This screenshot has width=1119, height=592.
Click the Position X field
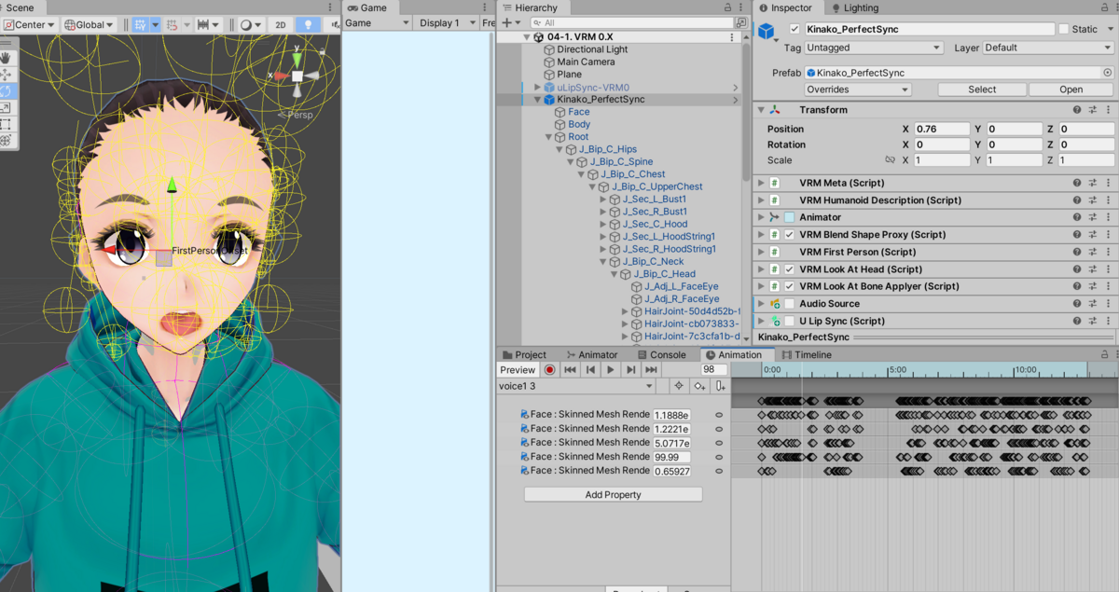(x=942, y=129)
